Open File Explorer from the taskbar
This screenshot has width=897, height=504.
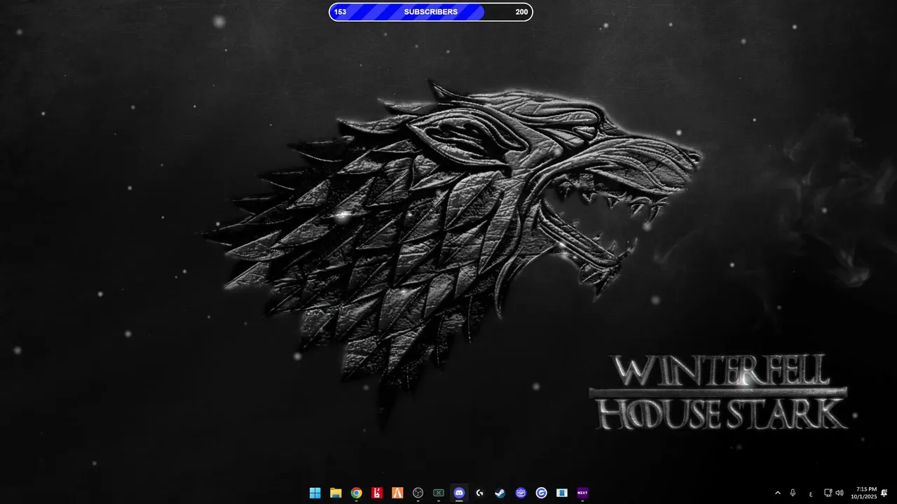pyautogui.click(x=336, y=493)
